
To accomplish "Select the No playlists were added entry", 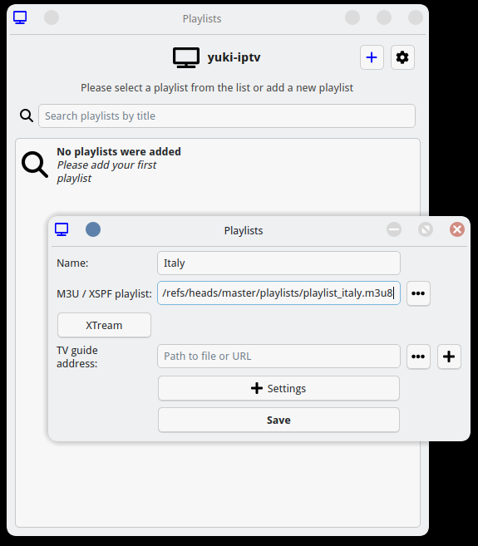I will tap(119, 165).
